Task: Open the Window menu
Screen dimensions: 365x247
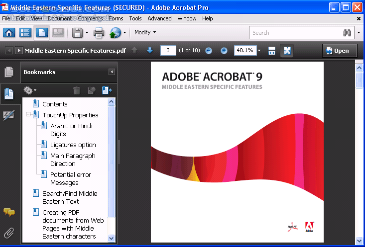Action: tap(187, 18)
